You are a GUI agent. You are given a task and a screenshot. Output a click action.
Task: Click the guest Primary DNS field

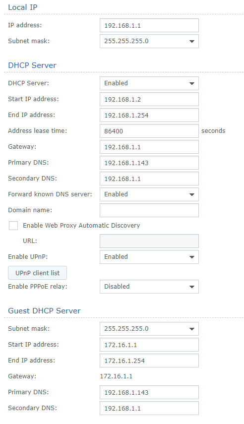coord(149,392)
